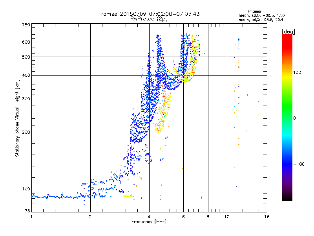Image resolution: width=314 pixels, height=236 pixels.
Task: Click the 'Frequency [MHz]' axis title
Action: click(x=149, y=222)
